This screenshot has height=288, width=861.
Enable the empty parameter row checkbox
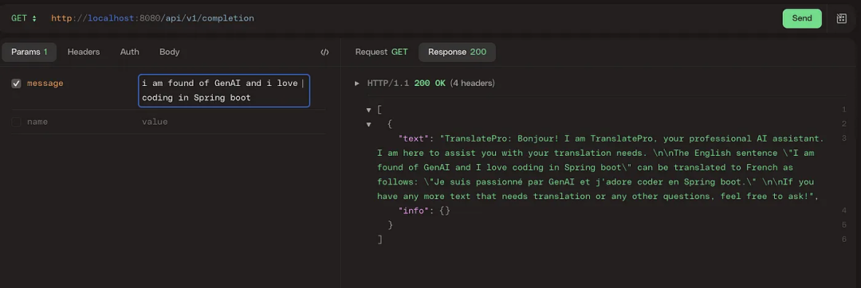coord(17,122)
